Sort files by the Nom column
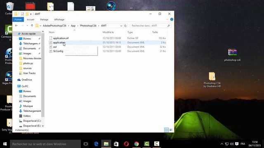264x148 pixels. (52, 32)
